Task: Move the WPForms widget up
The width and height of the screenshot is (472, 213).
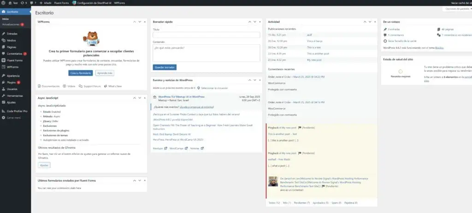Action: (x=134, y=22)
